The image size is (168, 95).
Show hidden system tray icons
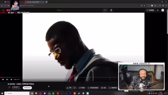click(147, 93)
